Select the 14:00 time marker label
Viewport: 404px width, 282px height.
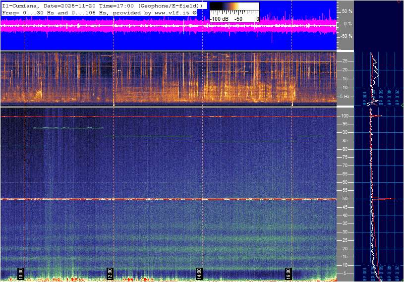click(199, 273)
